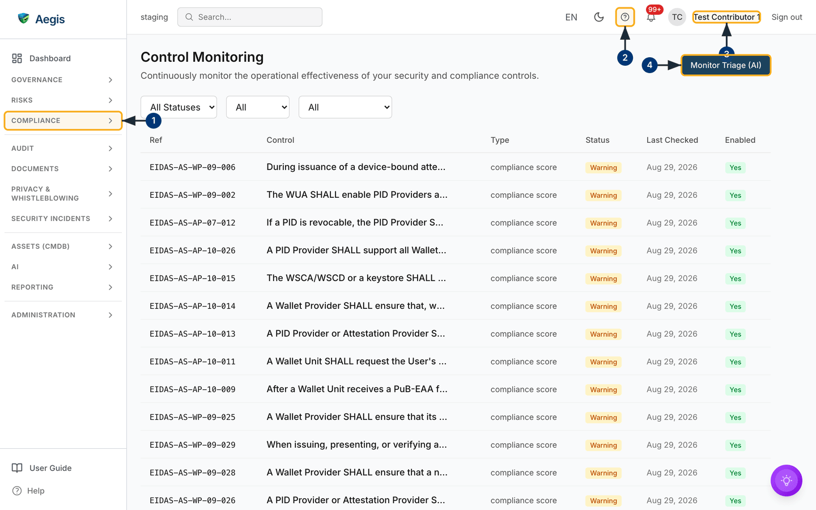The image size is (816, 510).
Task: Select ref EIDAS-AS-AP-10-014
Action: click(x=193, y=306)
